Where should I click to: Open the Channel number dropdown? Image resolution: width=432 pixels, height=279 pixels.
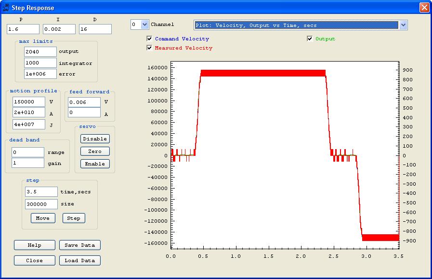pyautogui.click(x=144, y=25)
